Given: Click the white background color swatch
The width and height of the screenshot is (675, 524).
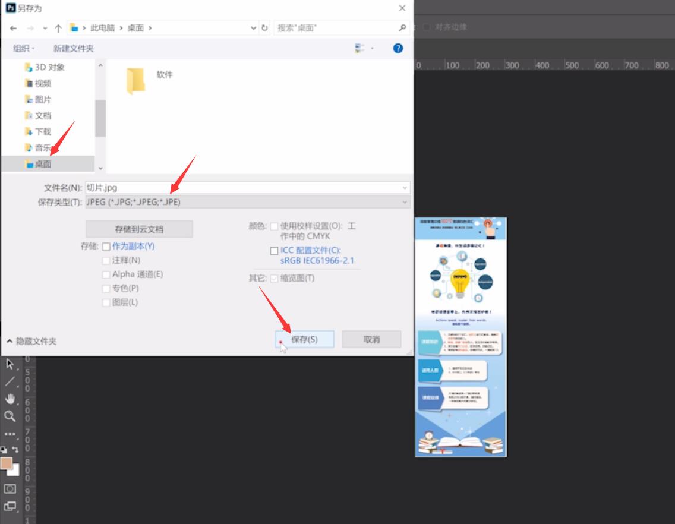Looking at the screenshot, I should pyautogui.click(x=15, y=472).
